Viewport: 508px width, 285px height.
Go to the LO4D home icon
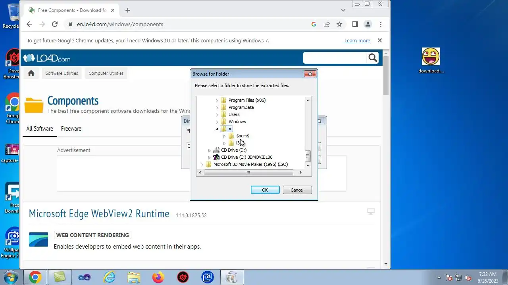pos(31,73)
